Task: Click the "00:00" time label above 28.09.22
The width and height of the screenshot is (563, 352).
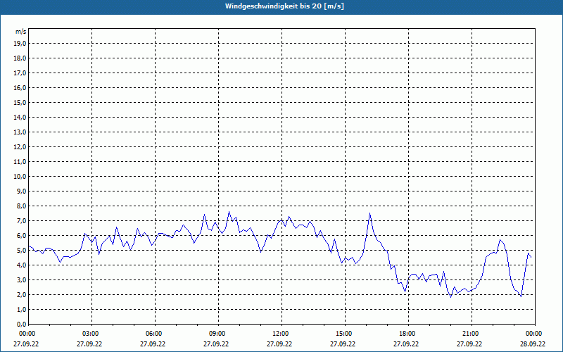Action: pyautogui.click(x=533, y=334)
